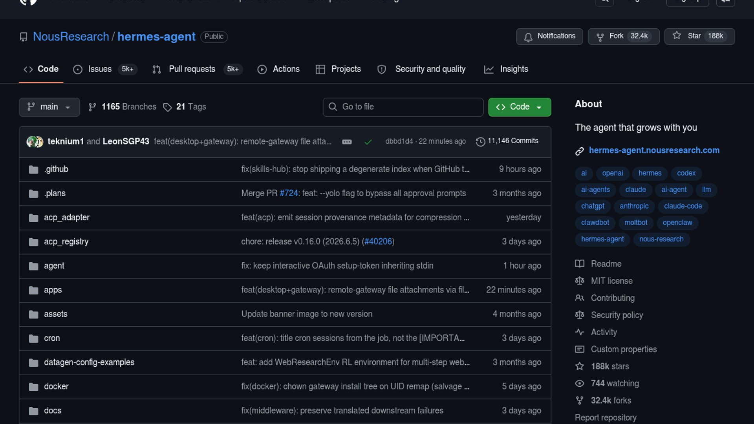Open the hermes-agent repository link
This screenshot has width=754, height=424.
[x=156, y=37]
